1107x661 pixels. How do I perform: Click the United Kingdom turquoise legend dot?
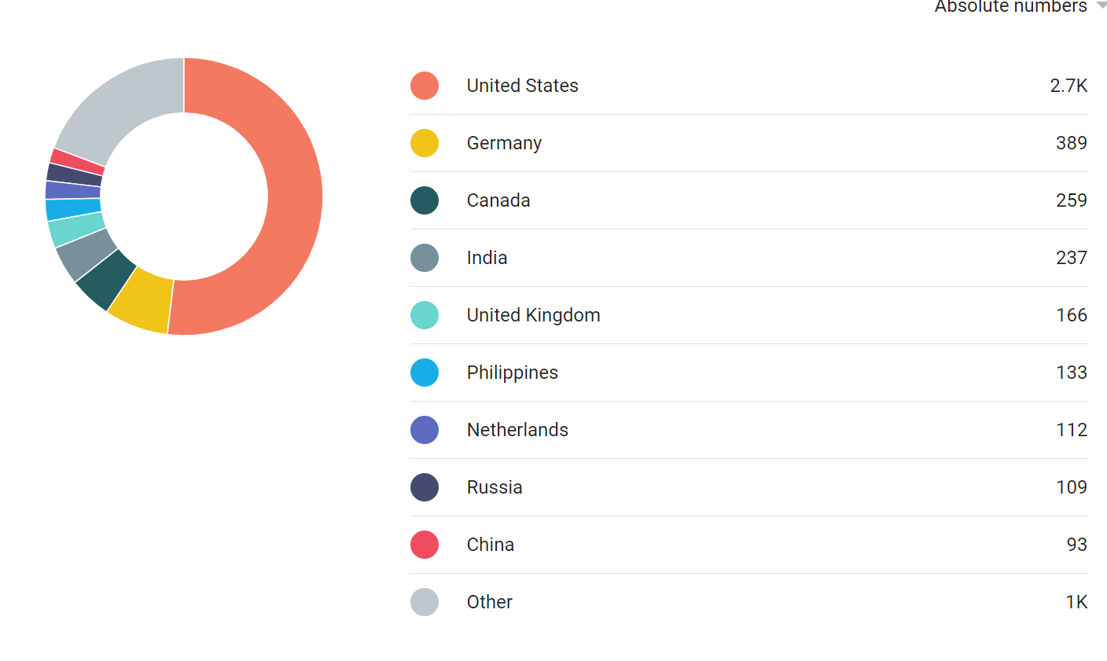[x=425, y=315]
